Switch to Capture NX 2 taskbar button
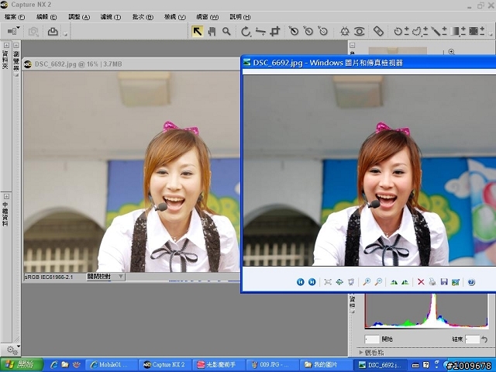Viewport: 496px width, 372px height. [166, 365]
